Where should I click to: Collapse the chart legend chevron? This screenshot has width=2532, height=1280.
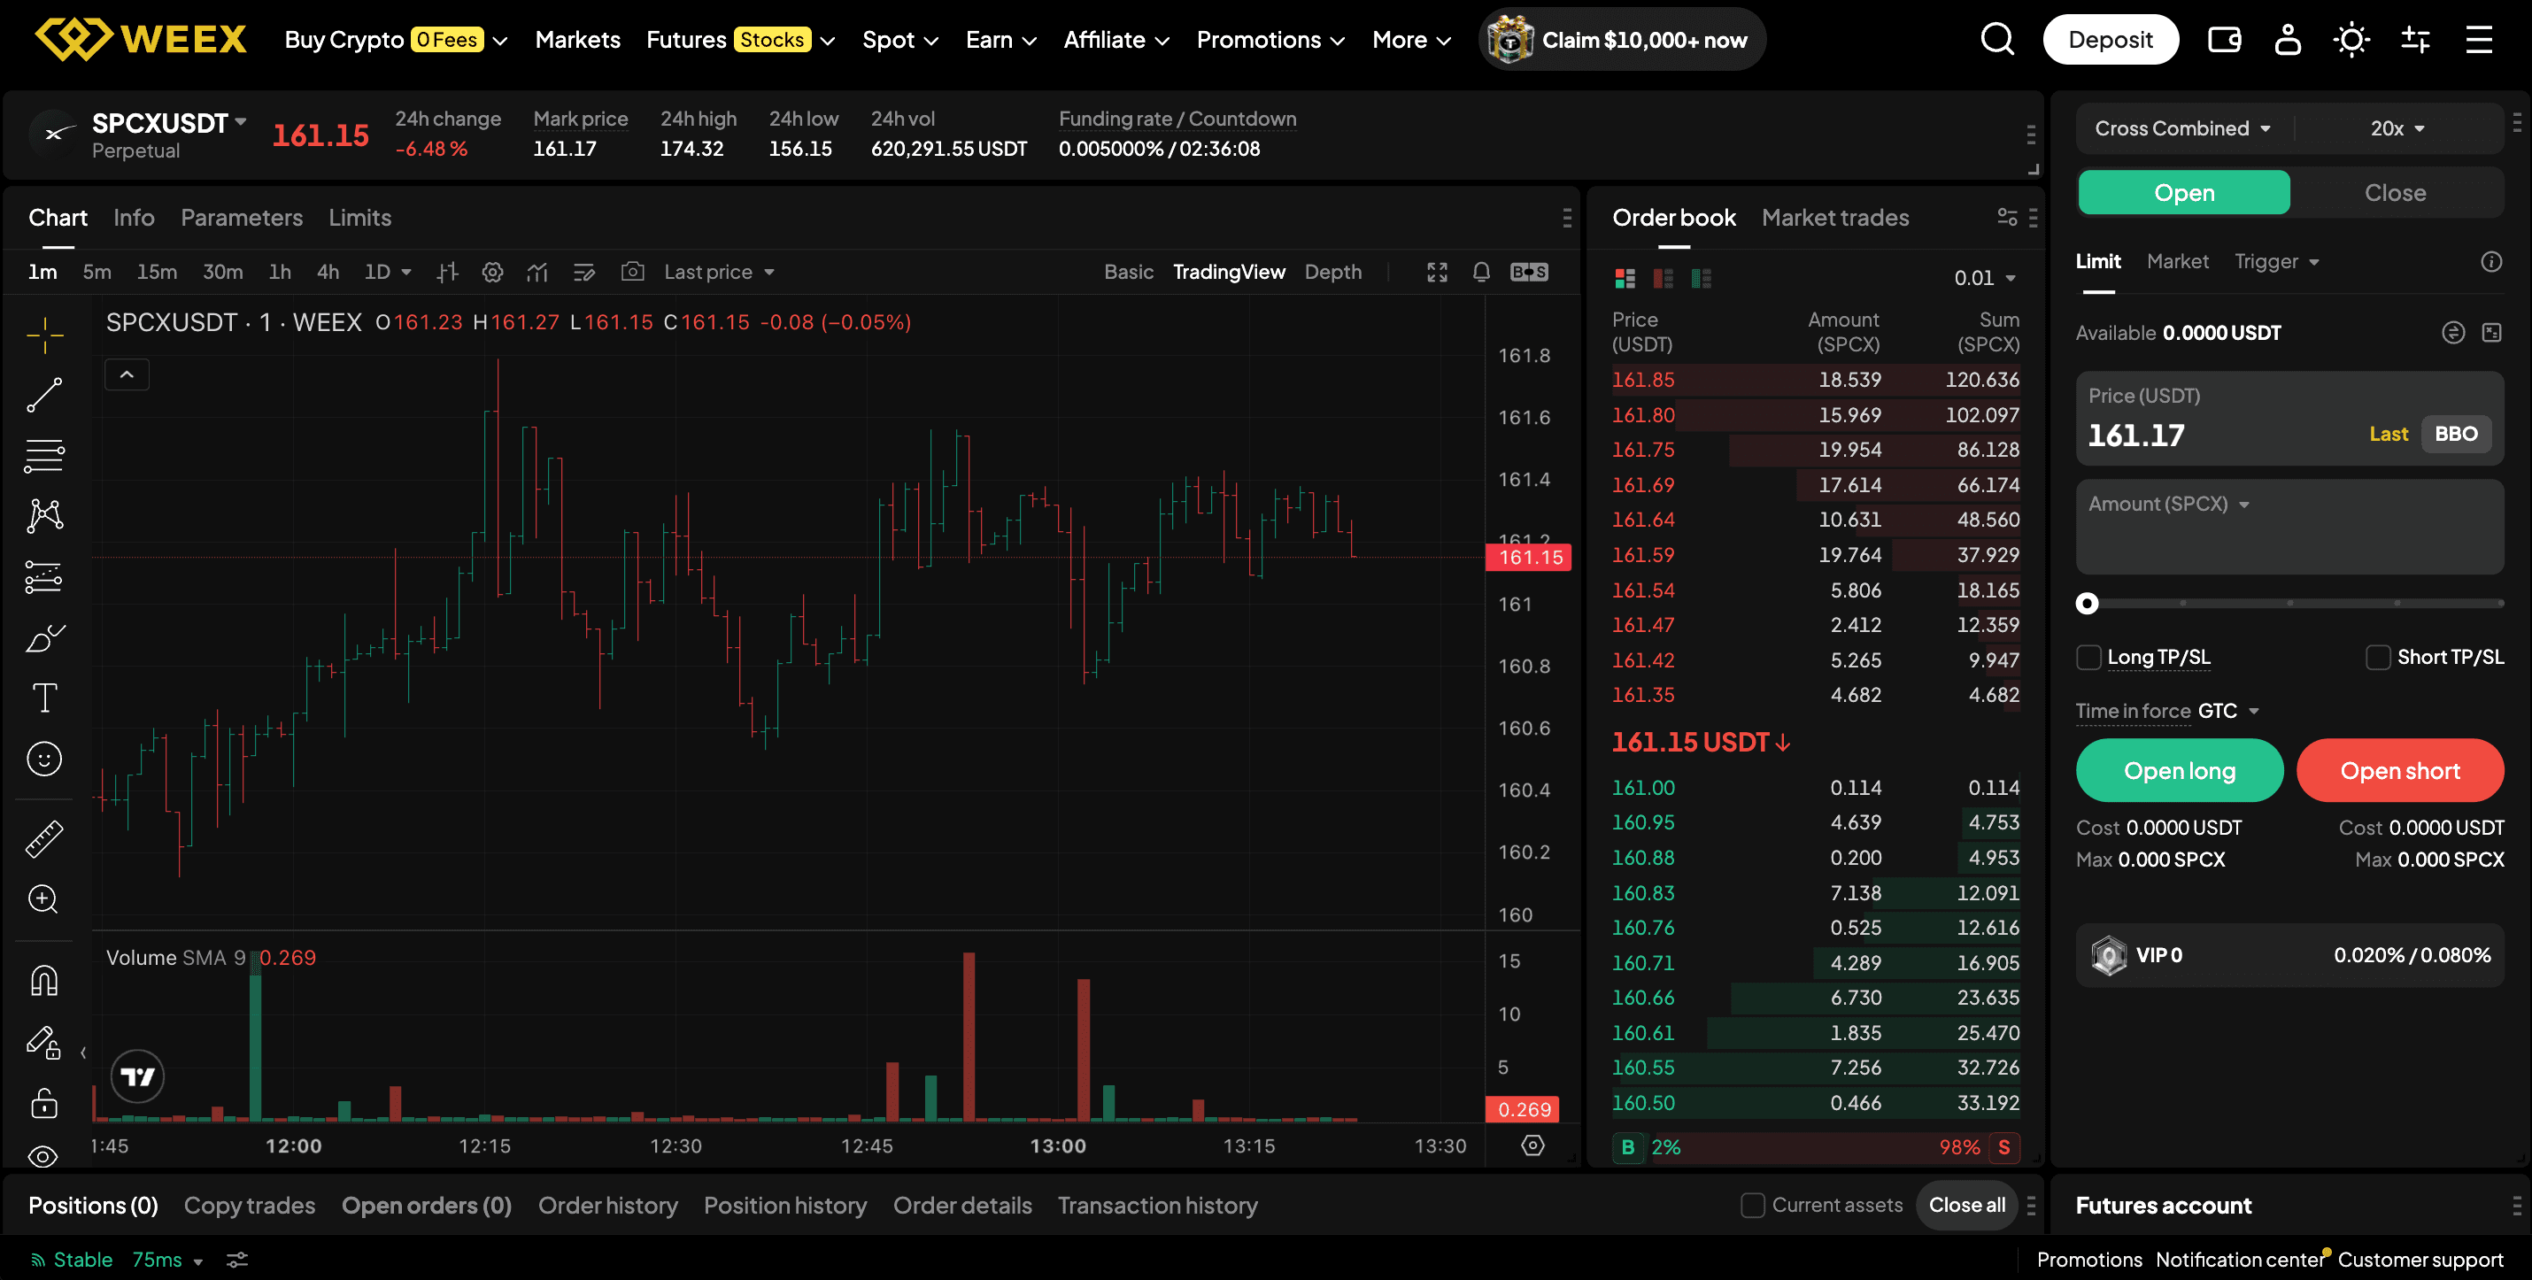[x=127, y=374]
